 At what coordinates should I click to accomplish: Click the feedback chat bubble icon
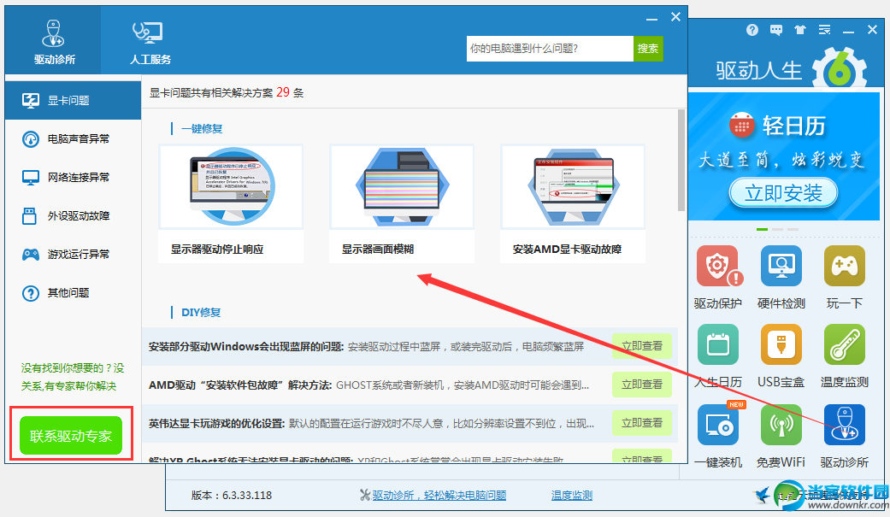point(776,30)
